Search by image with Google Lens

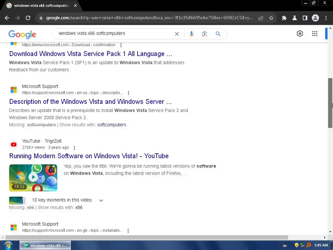(204, 34)
